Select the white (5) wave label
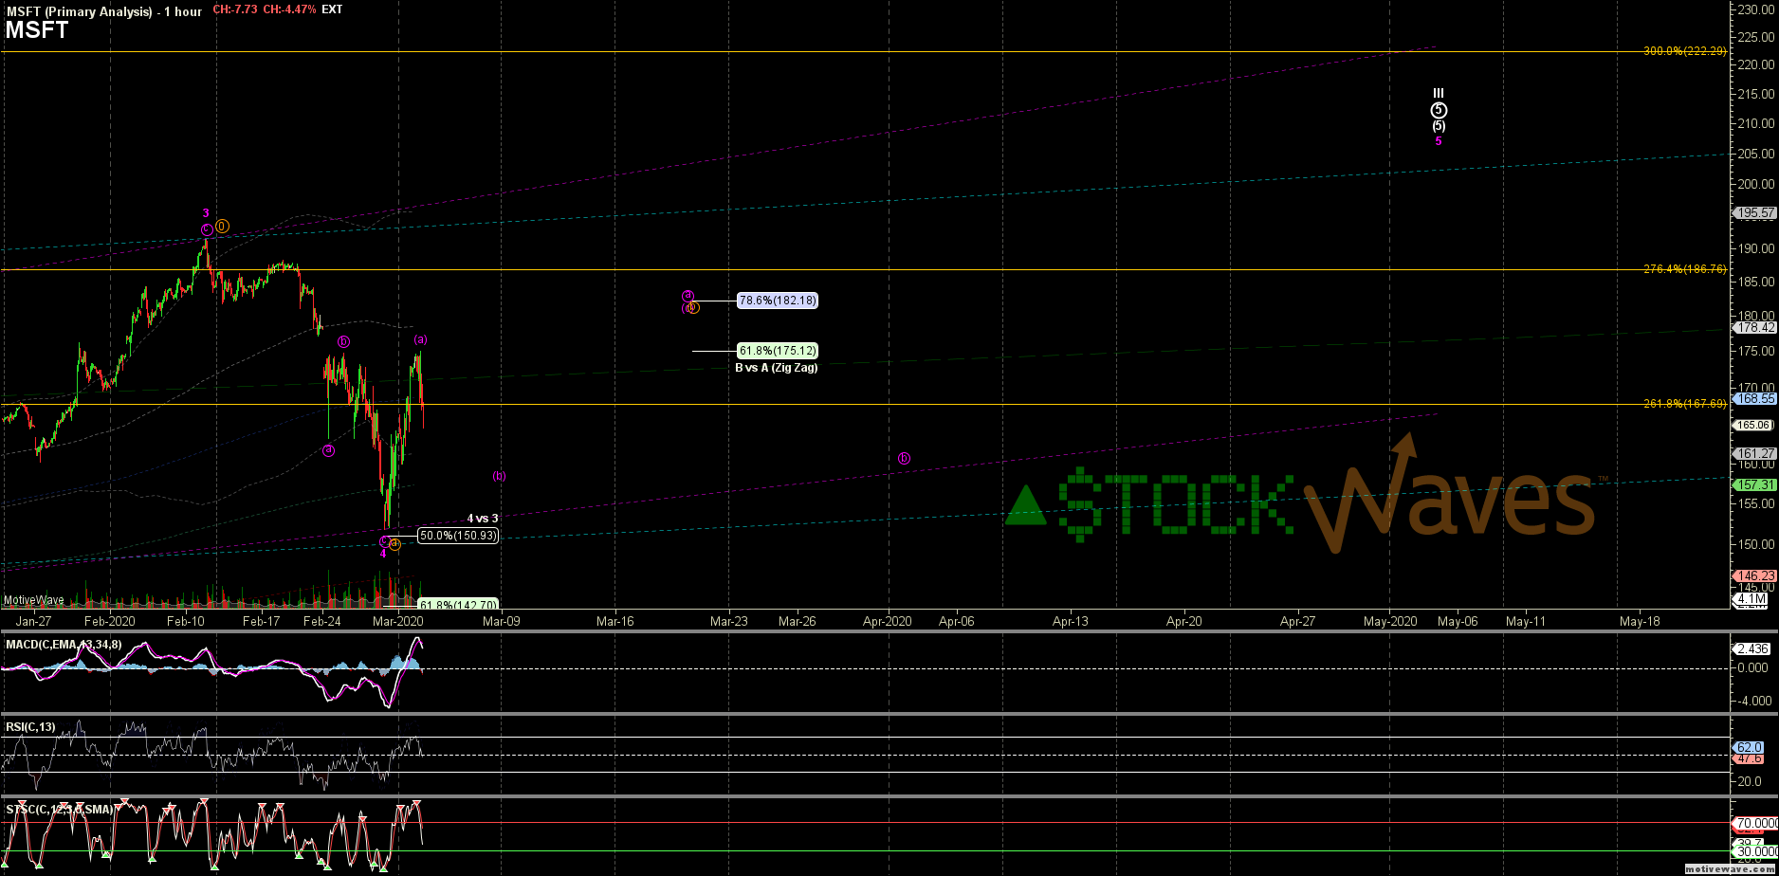The width and height of the screenshot is (1779, 876). coord(1439,126)
